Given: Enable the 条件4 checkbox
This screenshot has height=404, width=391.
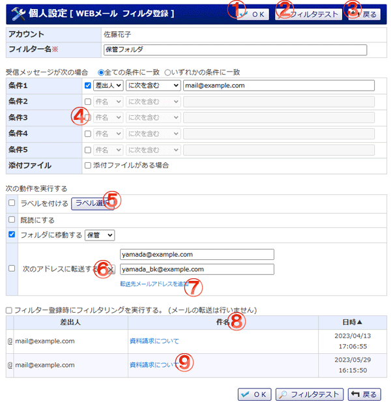Looking at the screenshot, I should coord(87,134).
